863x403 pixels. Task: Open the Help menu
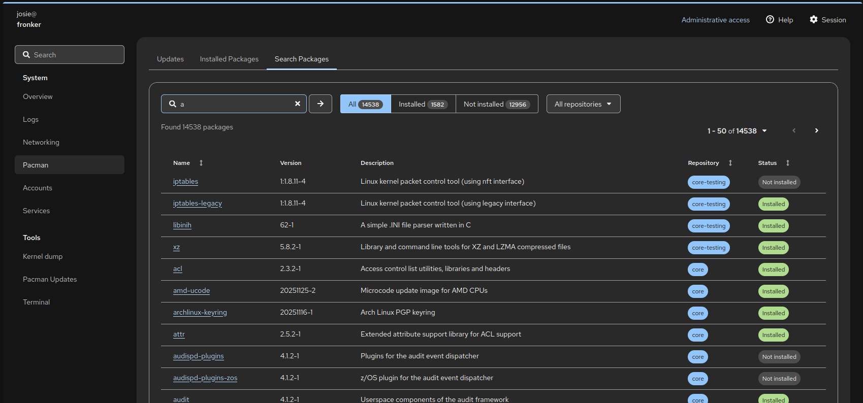(x=779, y=20)
